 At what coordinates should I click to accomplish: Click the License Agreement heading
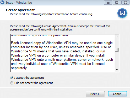[x=20, y=10]
